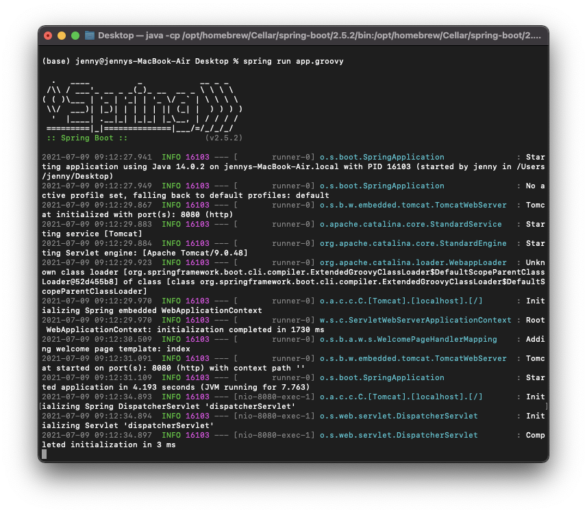Click 'org.apache.catalina.core.StandardEngine' logger name
This screenshot has height=513, width=587.
point(413,243)
